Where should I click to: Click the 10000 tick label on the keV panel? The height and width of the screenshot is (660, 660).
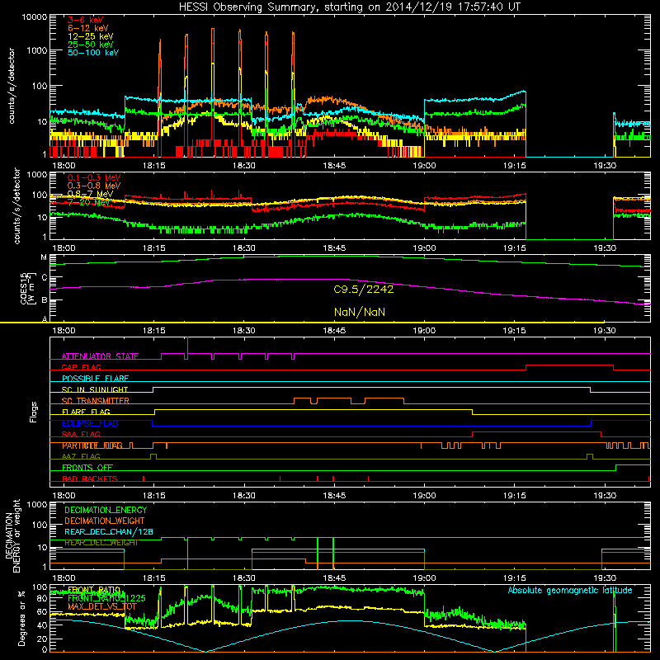tap(35, 16)
